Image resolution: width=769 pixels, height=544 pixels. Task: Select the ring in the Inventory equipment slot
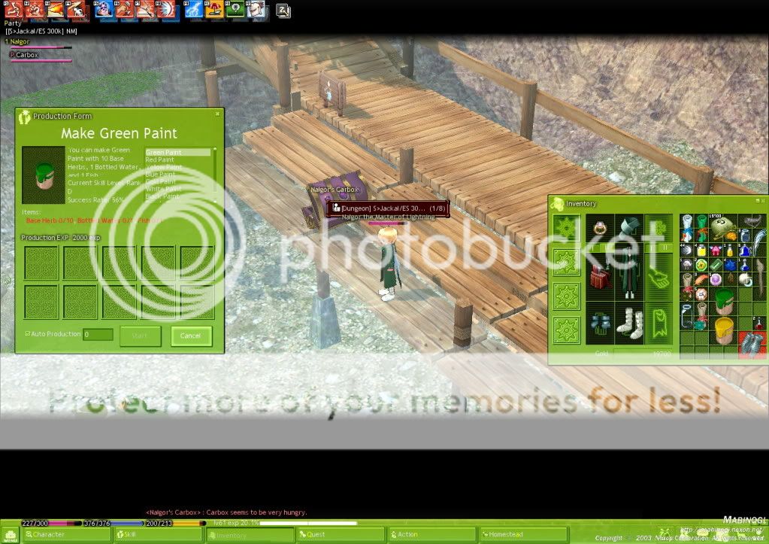coord(600,228)
